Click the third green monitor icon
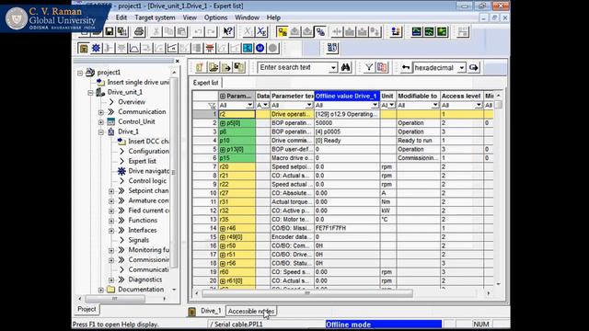The height and width of the screenshot is (331, 589). point(442,31)
